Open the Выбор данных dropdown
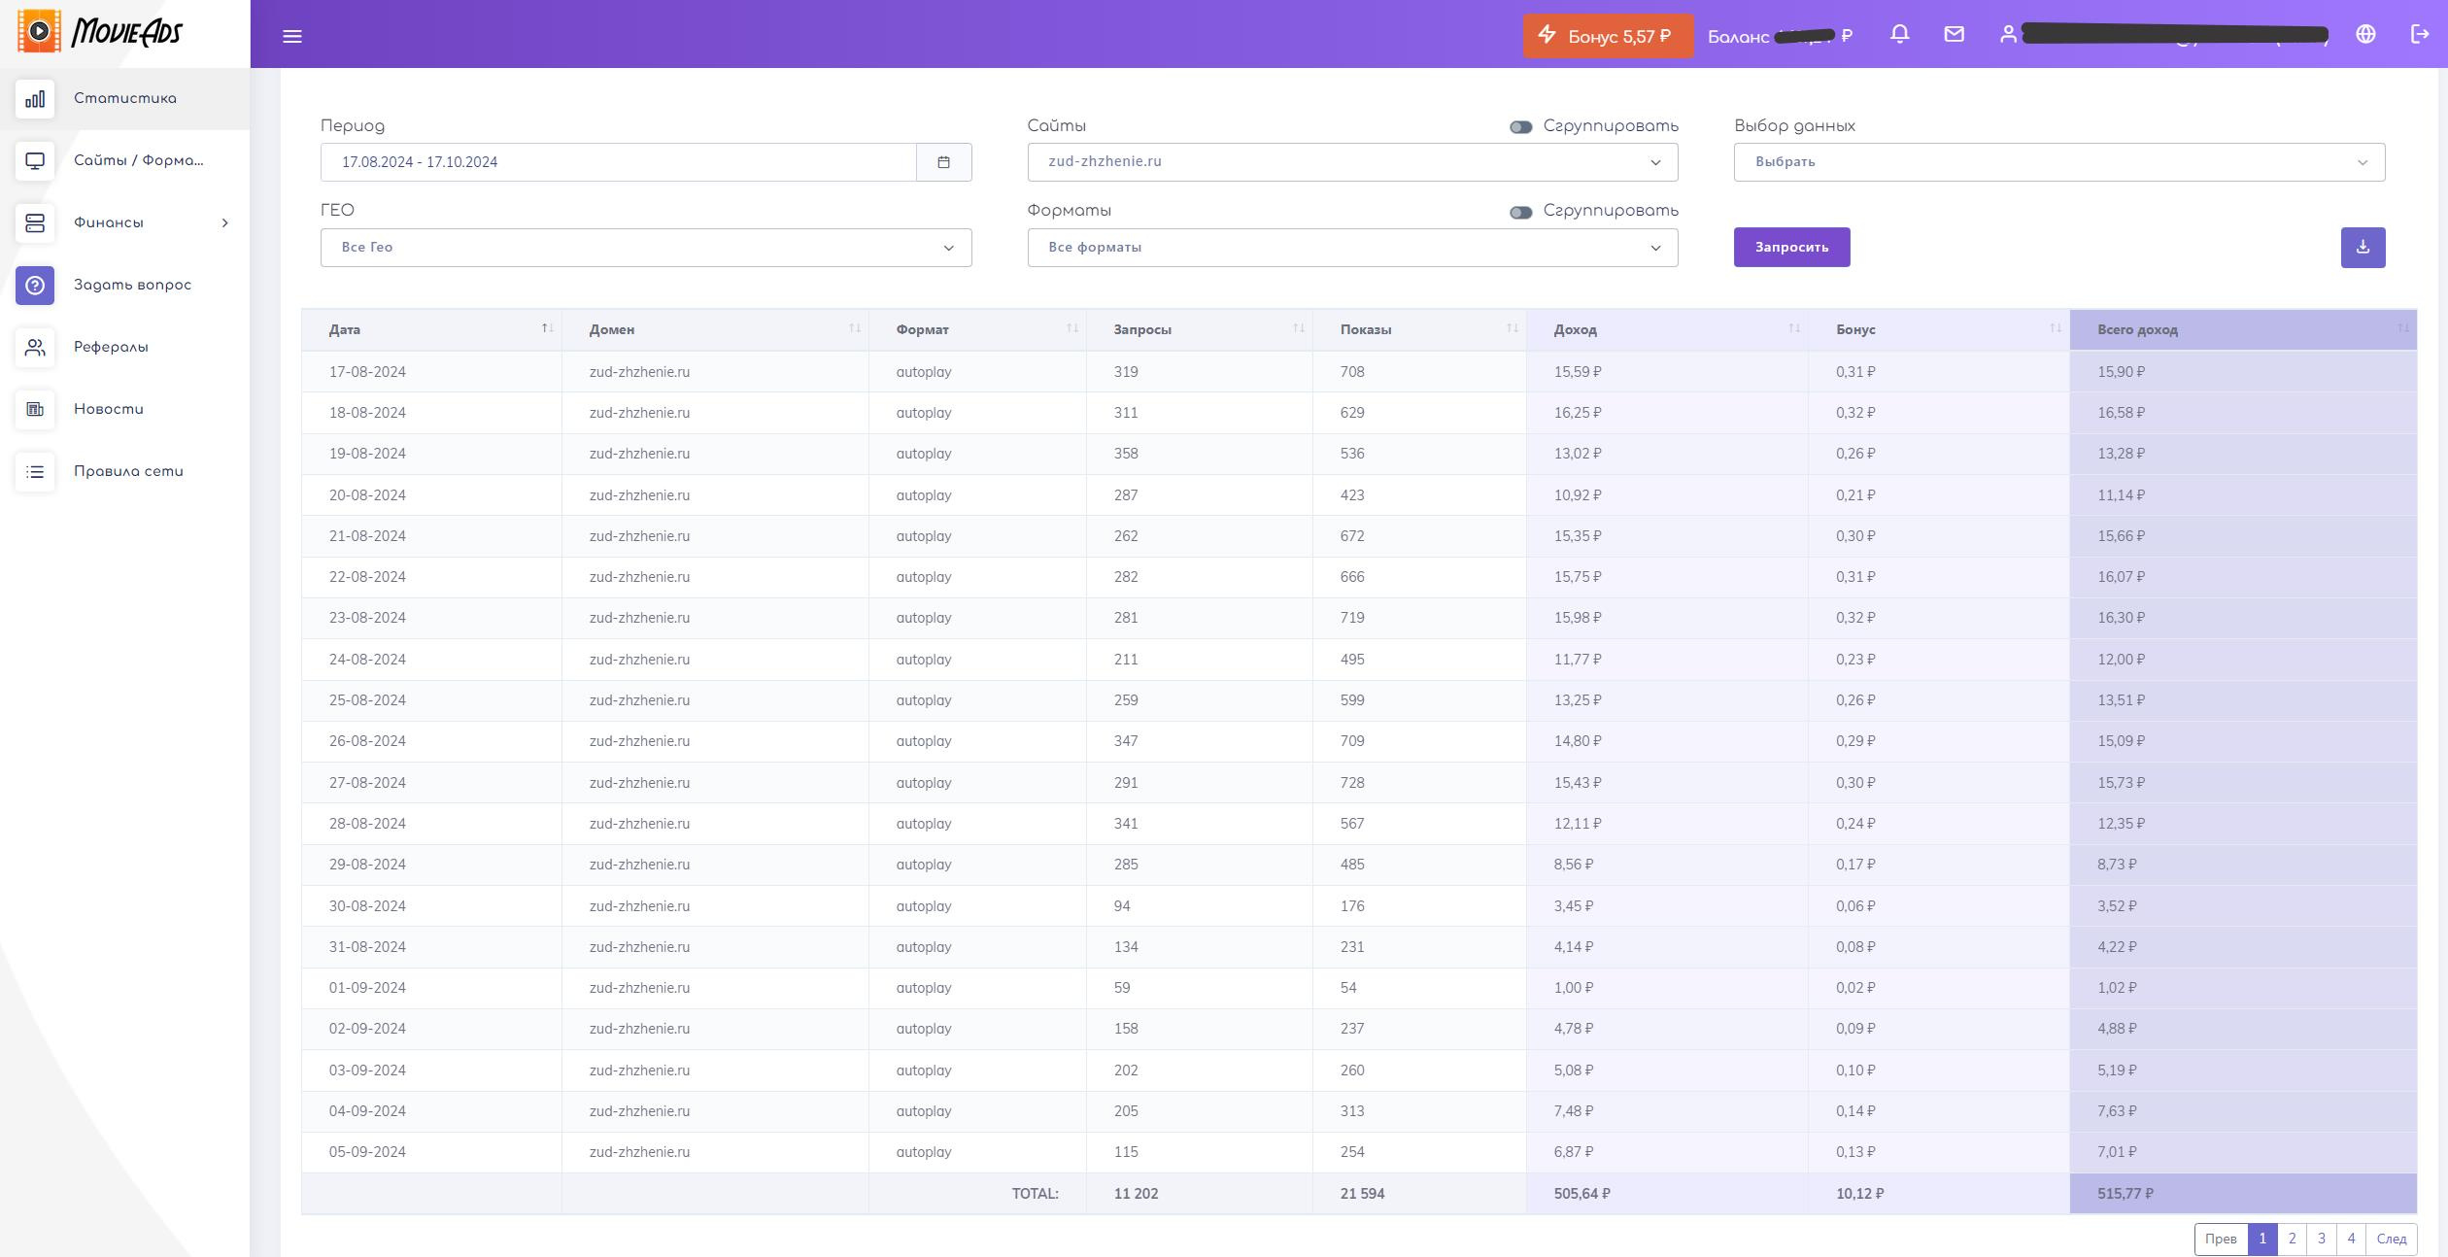Screen dimensions: 2448x1257 (2059, 162)
